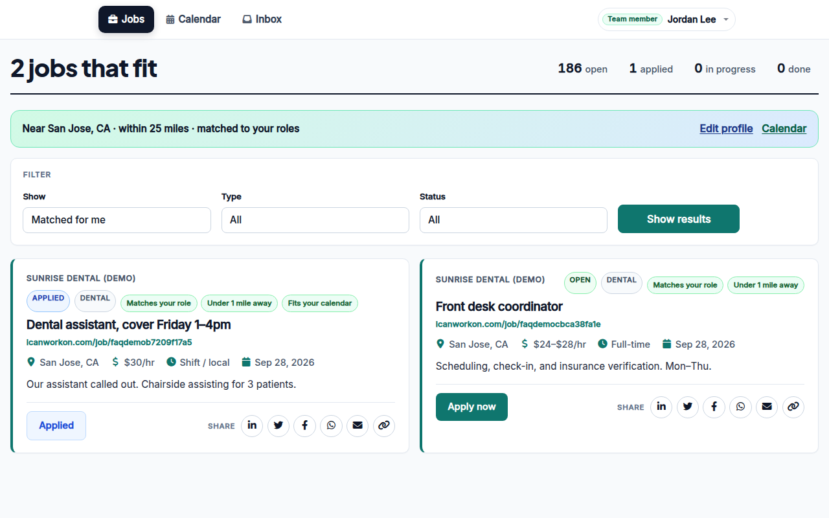This screenshot has width=829, height=518.
Task: Go to the Jobs tab
Action: (126, 19)
